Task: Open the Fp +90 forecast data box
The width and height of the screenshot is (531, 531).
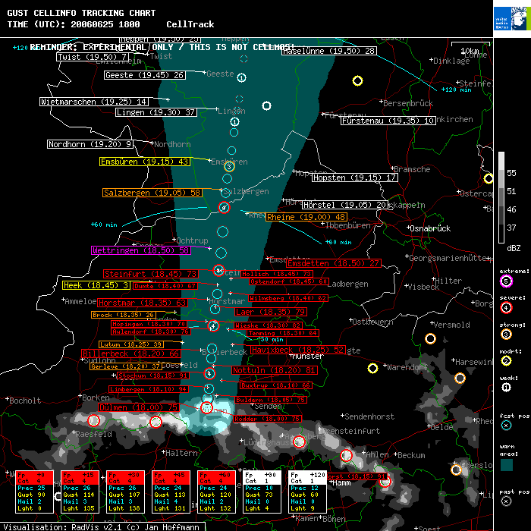Action: pos(263,491)
